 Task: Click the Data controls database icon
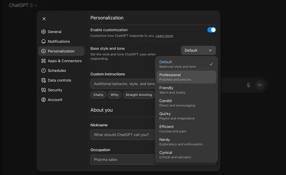point(43,80)
